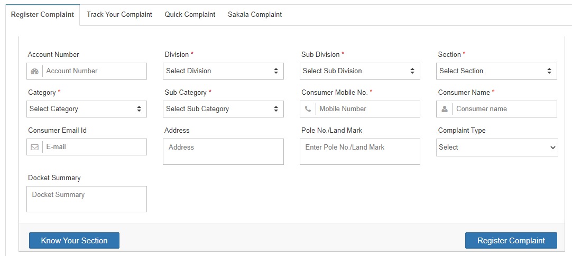The height and width of the screenshot is (256, 572).
Task: Click the blue Register Complaint button
Action: [511, 241]
